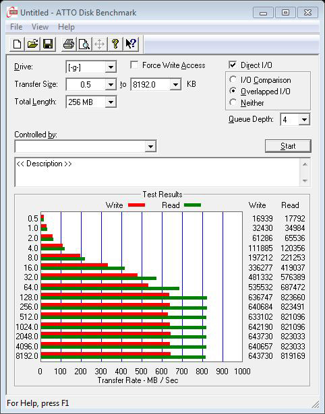Select the Neither radio option
This screenshot has width=325, height=414.
point(233,102)
